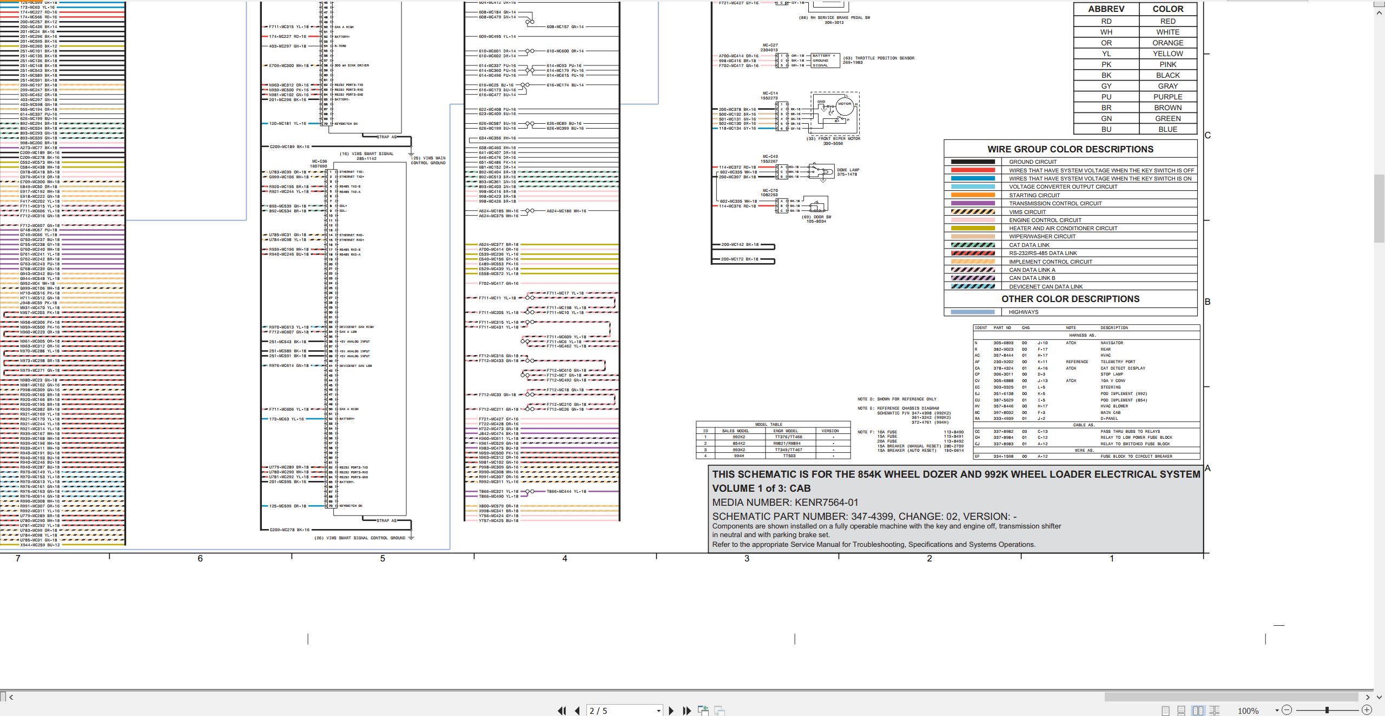Click the 'PURPLE' color name cell
The width and height of the screenshot is (1385, 716).
point(1168,97)
